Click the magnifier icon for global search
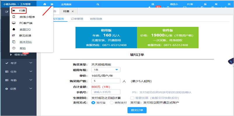The height and width of the screenshot is (116, 234). [98, 4]
